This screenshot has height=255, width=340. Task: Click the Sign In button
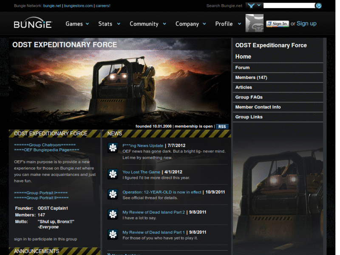[278, 24]
